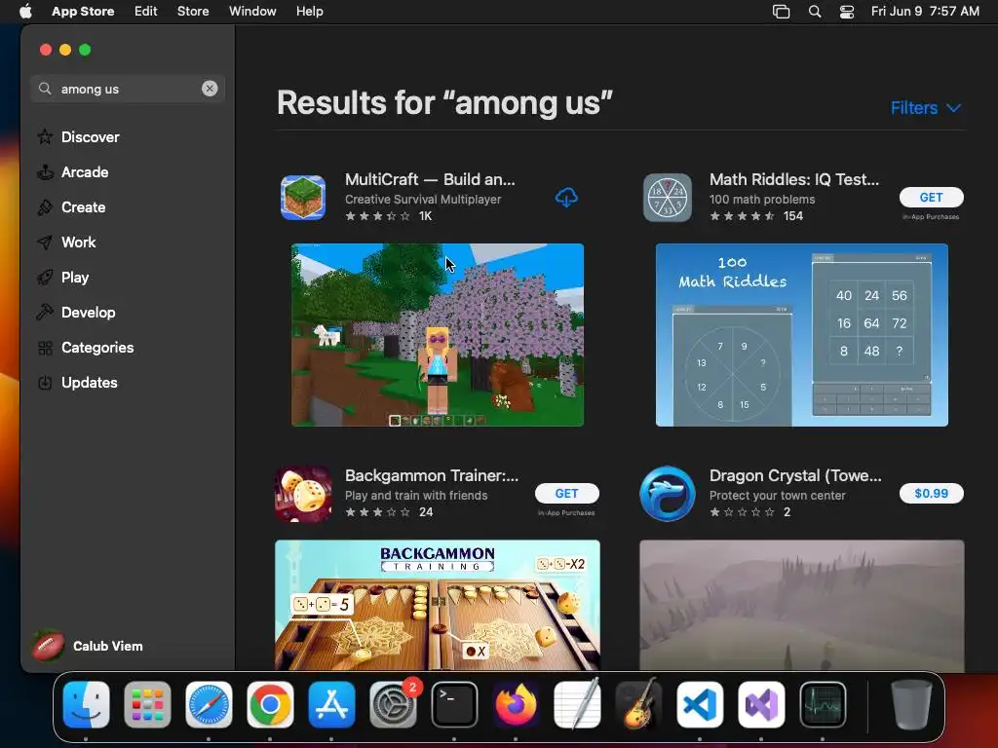This screenshot has height=748, width=998.
Task: View the Dragon Crystal foggy screenshot
Action: (x=801, y=605)
